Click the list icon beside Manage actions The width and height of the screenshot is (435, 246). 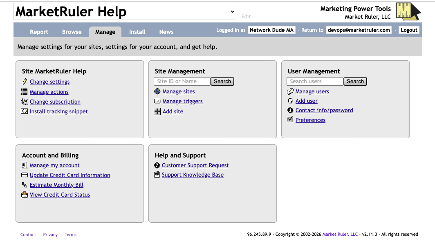[25, 92]
